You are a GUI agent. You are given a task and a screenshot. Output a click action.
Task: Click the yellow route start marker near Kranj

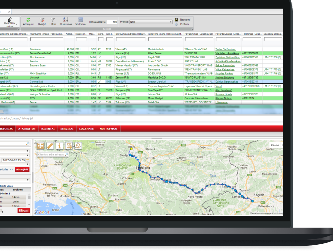pyautogui.click(x=131, y=149)
